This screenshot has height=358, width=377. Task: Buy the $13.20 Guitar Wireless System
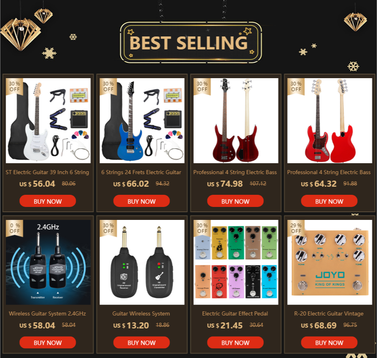point(142,342)
